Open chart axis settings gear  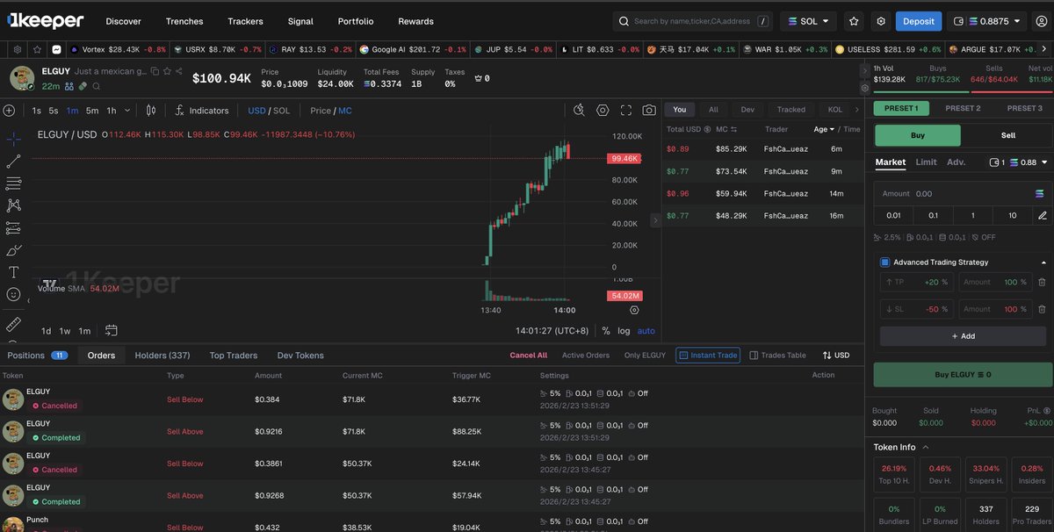tap(635, 310)
